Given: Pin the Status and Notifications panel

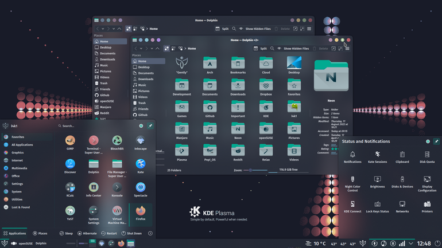Looking at the screenshot, I should [436, 141].
